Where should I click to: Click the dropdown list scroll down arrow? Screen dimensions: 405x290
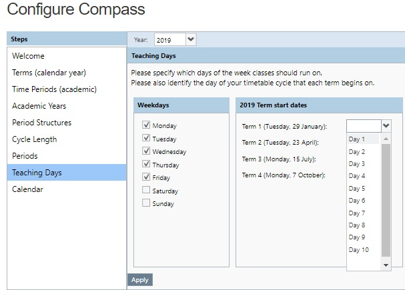tap(386, 265)
